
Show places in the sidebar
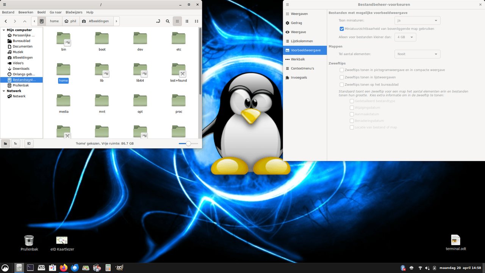click(6, 143)
